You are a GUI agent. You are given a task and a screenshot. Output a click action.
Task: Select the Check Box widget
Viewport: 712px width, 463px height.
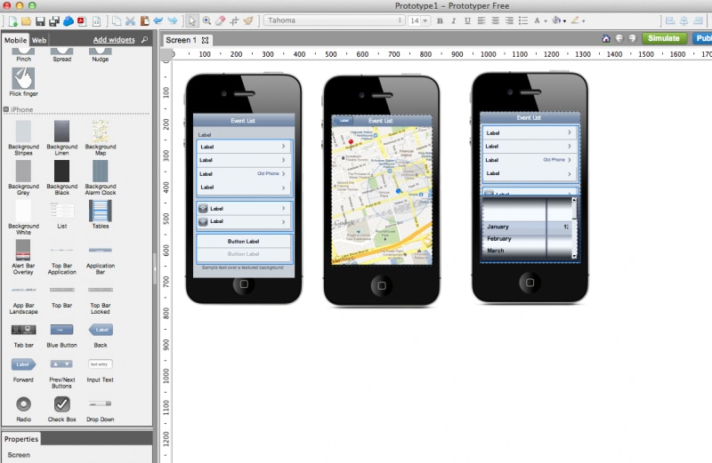tap(61, 409)
